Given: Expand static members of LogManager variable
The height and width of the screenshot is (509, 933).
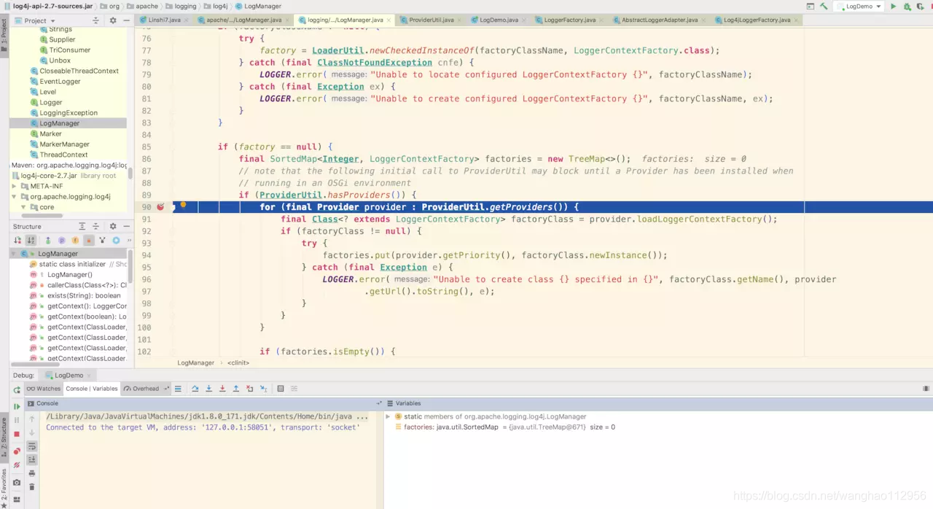Looking at the screenshot, I should tap(389, 416).
